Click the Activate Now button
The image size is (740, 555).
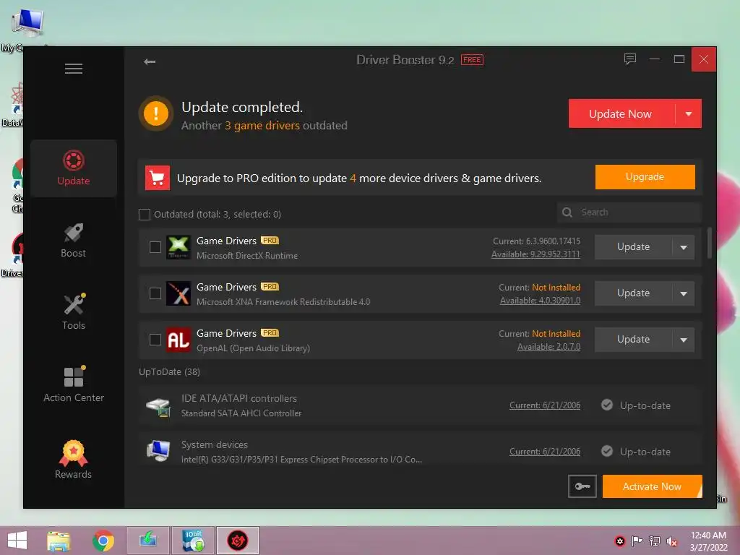(653, 486)
